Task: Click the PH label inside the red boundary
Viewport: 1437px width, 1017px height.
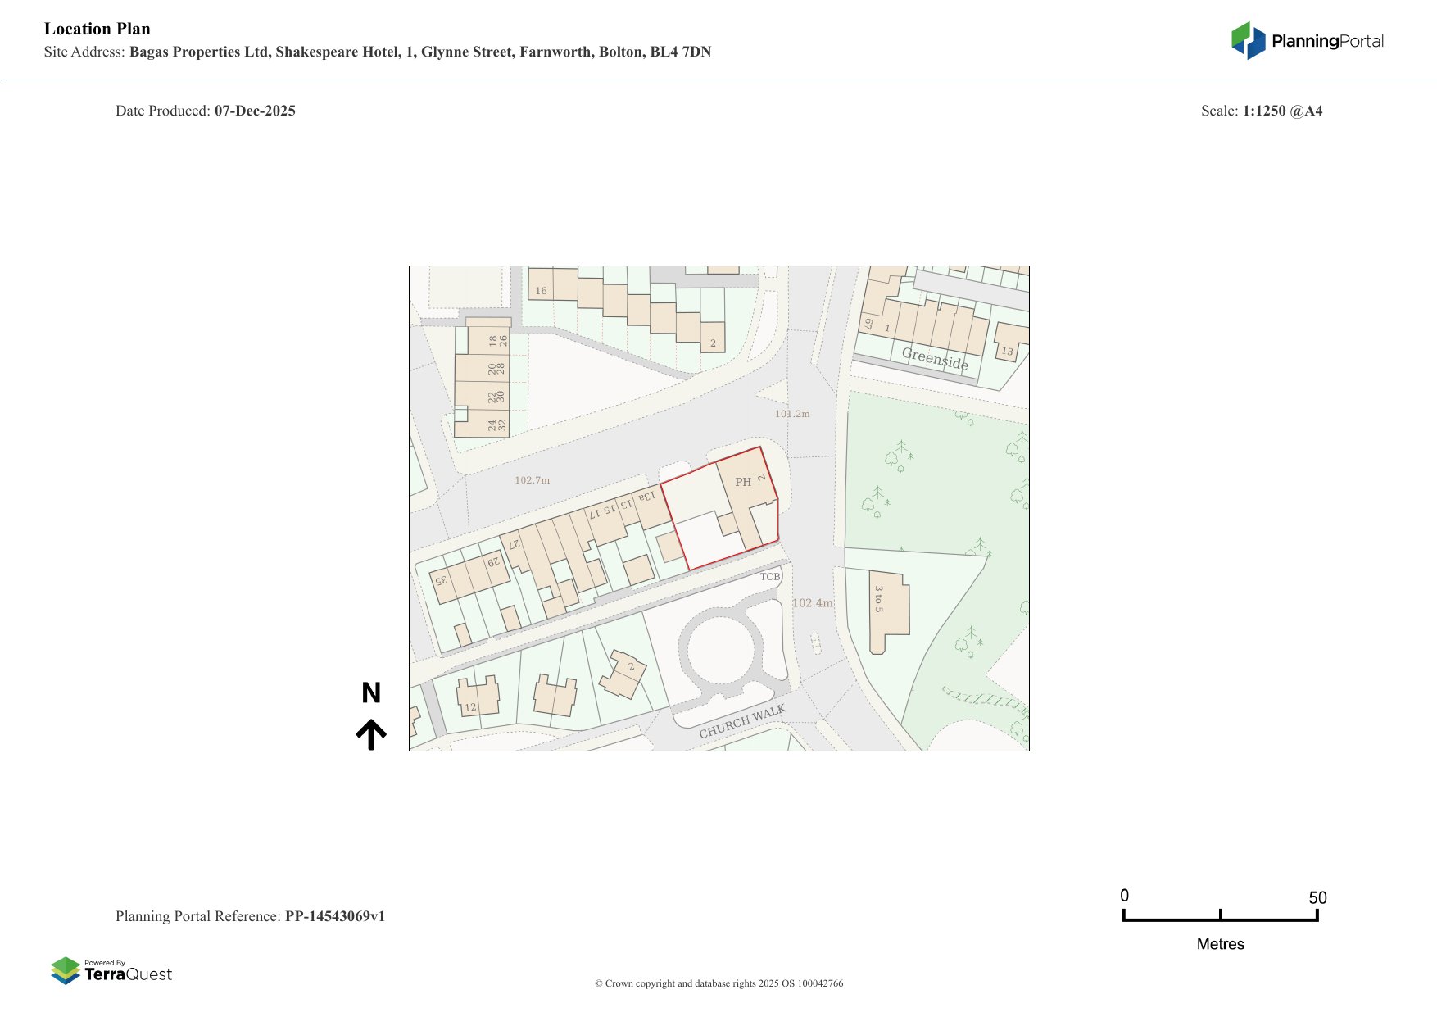Action: 743,482
